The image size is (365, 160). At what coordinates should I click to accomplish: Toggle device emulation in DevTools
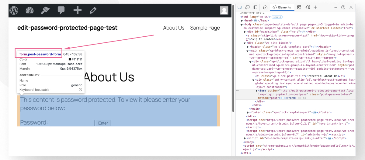[x=248, y=7]
